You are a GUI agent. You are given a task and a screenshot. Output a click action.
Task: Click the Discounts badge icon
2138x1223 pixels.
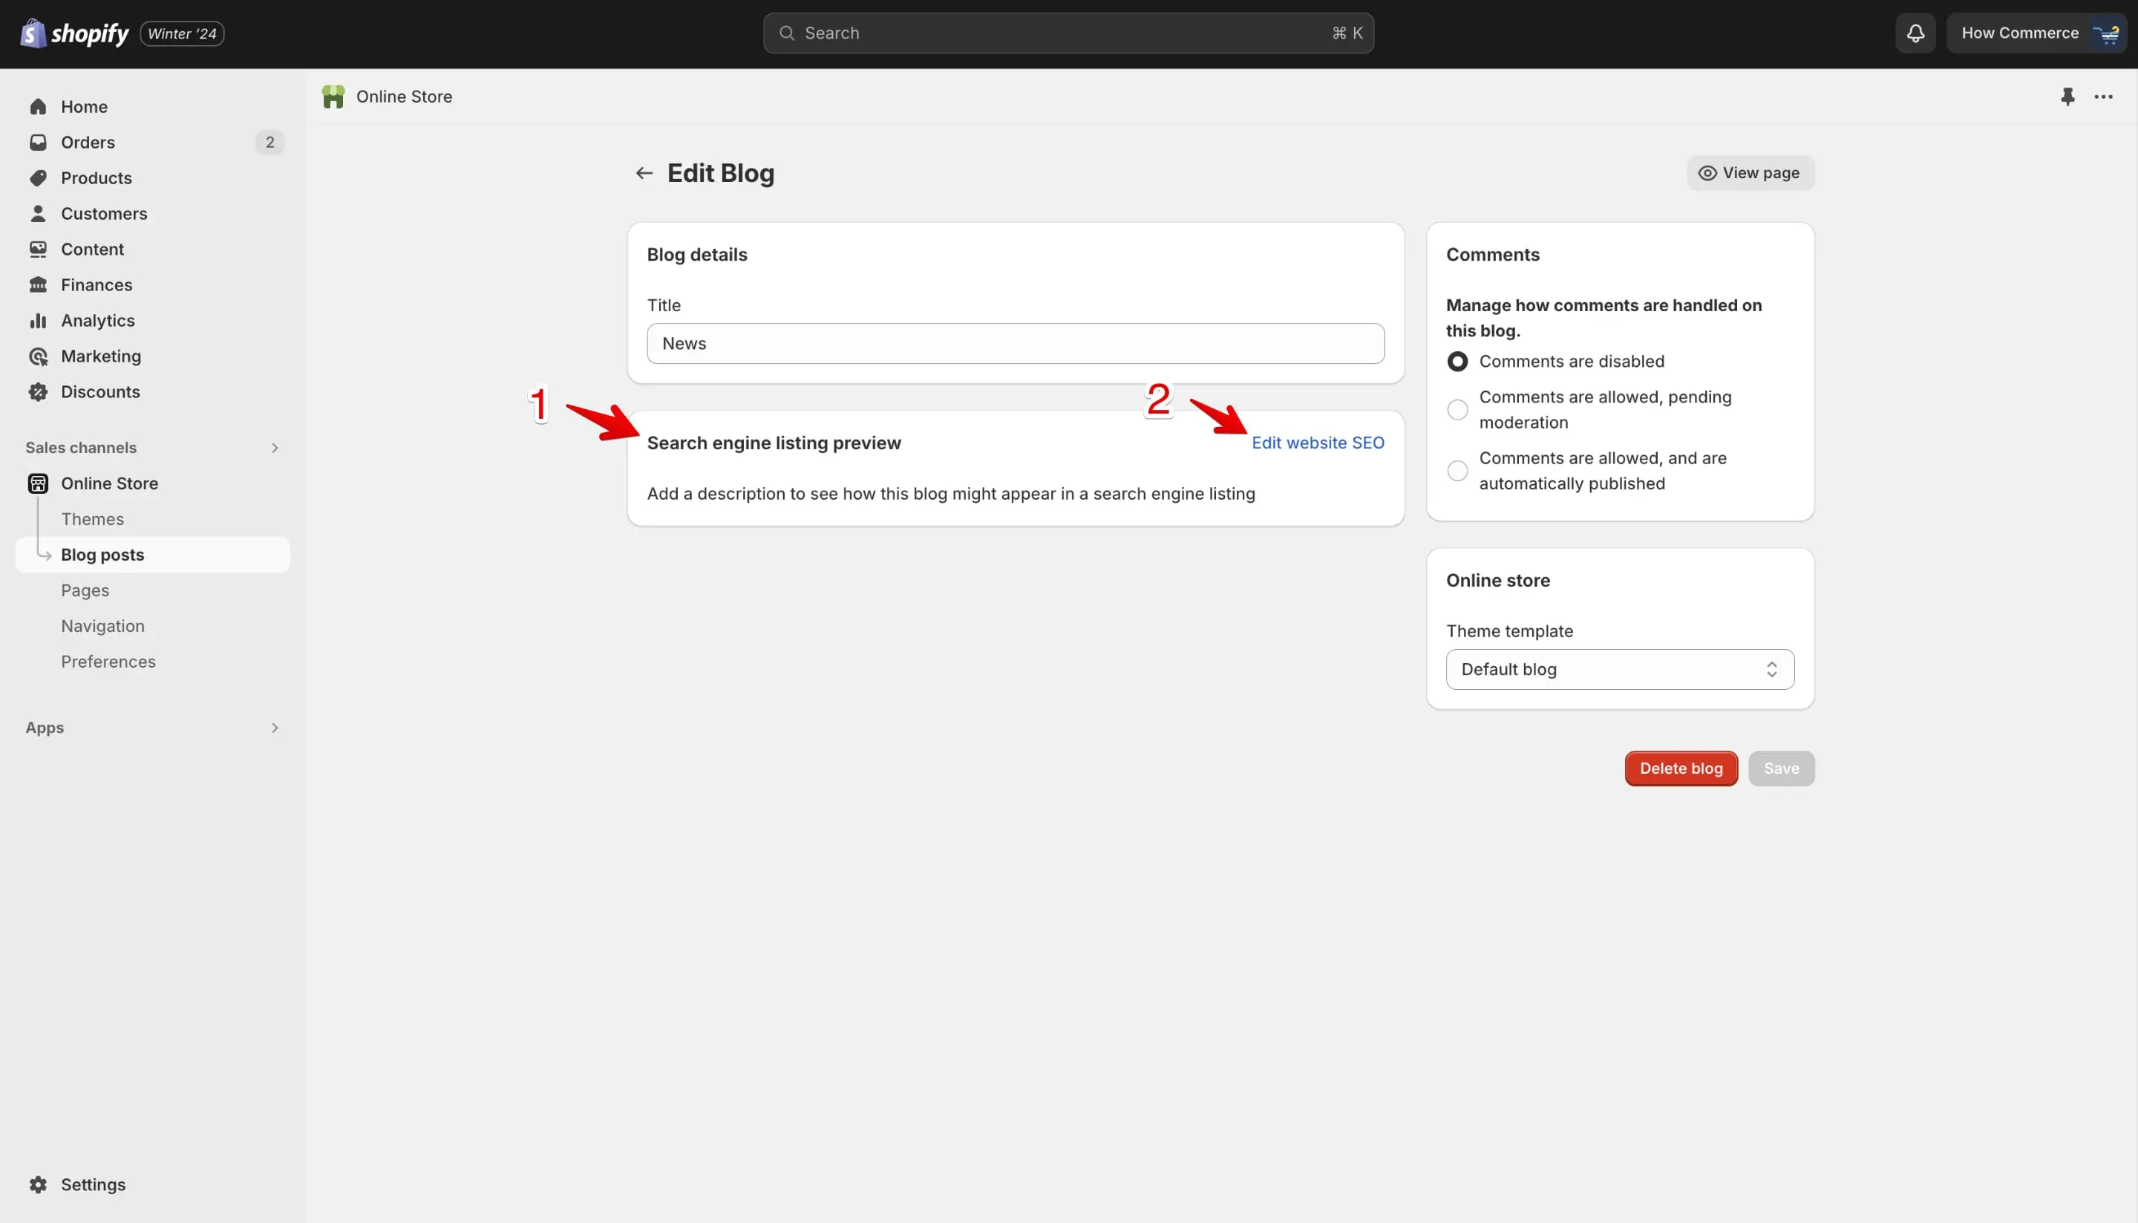coord(38,392)
